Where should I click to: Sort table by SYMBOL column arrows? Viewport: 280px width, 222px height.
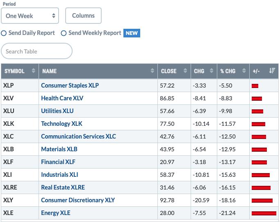coord(33,71)
